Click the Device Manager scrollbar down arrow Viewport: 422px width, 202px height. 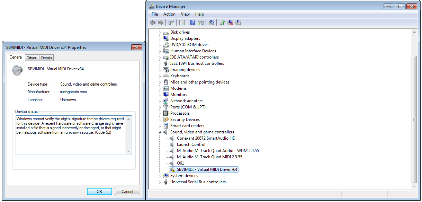coord(414,186)
